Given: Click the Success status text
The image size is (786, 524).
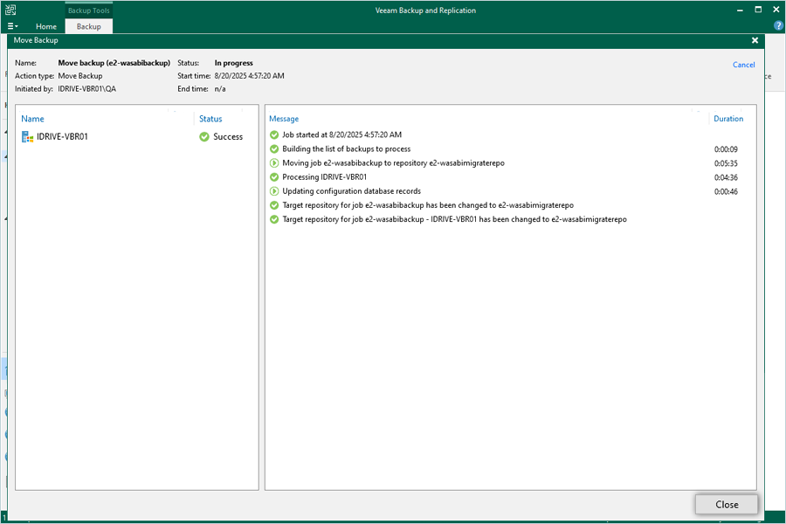Looking at the screenshot, I should tap(228, 137).
